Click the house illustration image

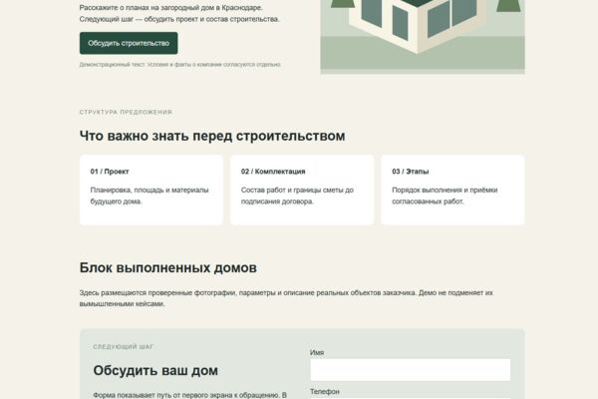[423, 35]
